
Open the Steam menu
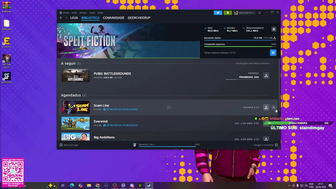click(66, 13)
